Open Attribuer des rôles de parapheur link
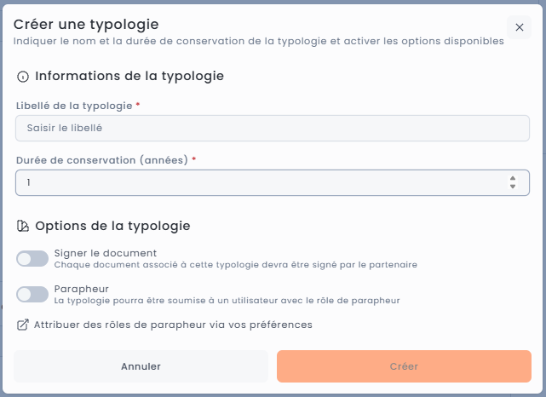The width and height of the screenshot is (546, 397). coord(173,325)
